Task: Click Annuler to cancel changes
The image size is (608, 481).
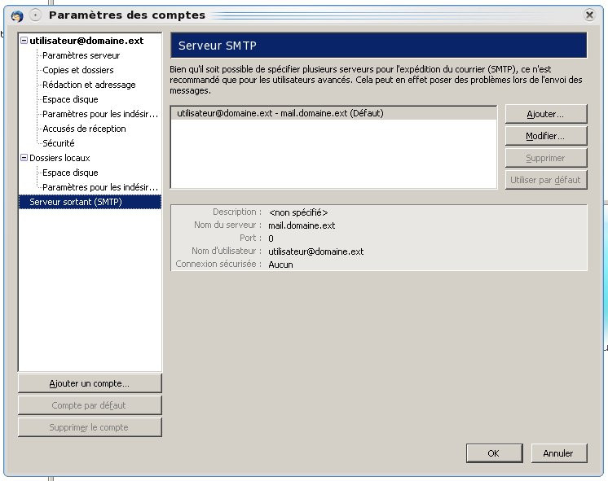Action: [x=558, y=453]
